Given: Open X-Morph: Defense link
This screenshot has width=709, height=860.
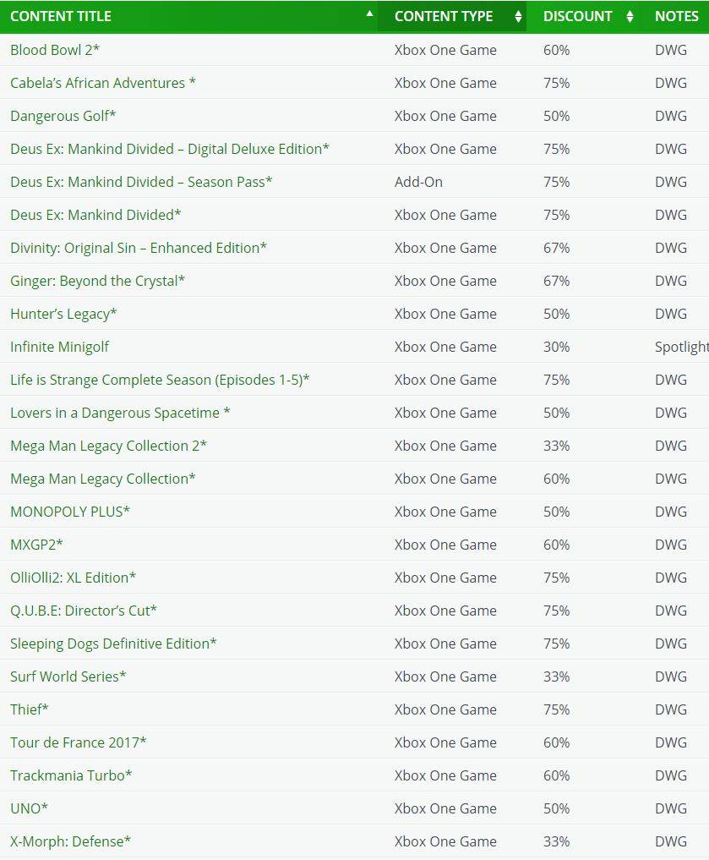Looking at the screenshot, I should tap(71, 841).
